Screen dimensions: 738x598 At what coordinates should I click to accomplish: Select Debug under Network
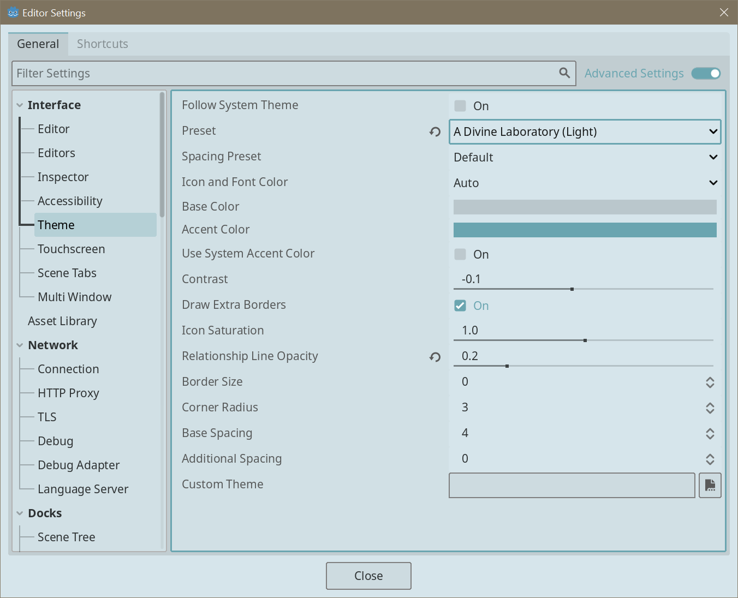(x=55, y=441)
